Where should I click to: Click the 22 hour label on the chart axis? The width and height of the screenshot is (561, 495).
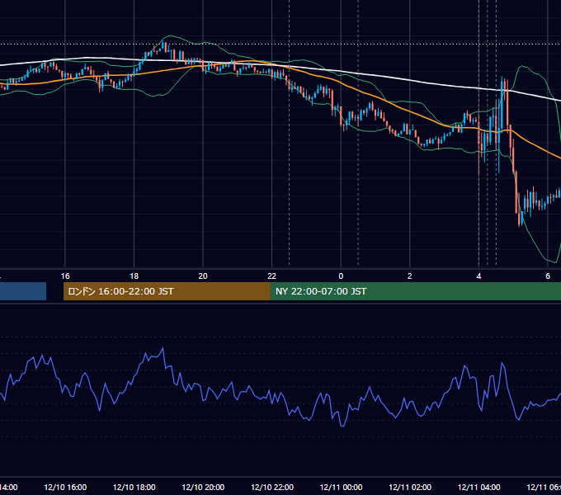[272, 276]
